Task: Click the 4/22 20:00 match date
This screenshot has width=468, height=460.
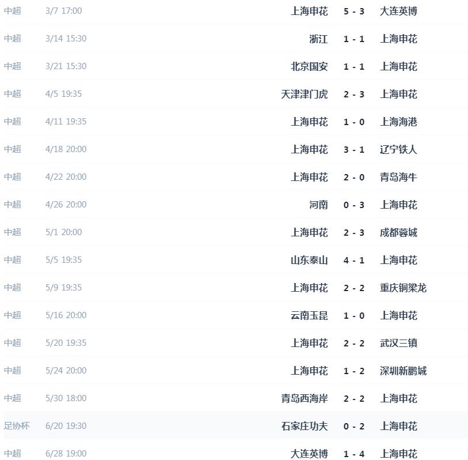Action: pyautogui.click(x=66, y=177)
